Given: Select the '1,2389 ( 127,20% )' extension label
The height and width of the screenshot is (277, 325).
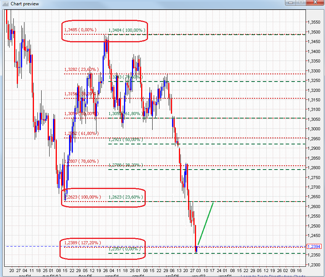Looking at the screenshot, I should (82, 243).
